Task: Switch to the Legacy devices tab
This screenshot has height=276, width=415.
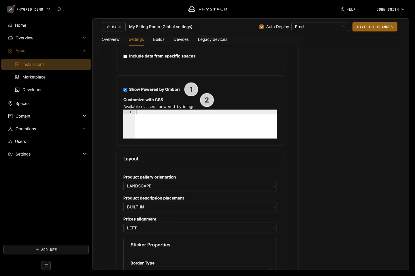Action: (x=213, y=39)
